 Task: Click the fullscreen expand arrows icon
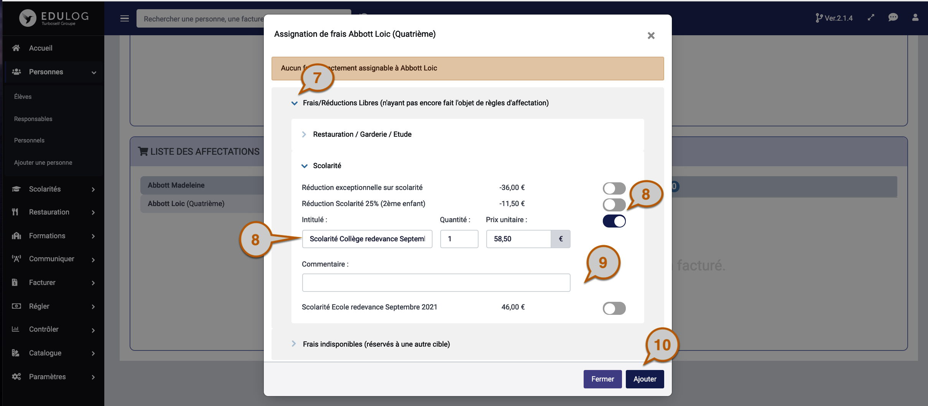coord(871,18)
